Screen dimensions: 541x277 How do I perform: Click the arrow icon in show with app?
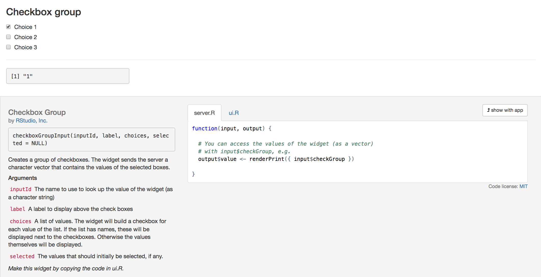[x=488, y=110]
